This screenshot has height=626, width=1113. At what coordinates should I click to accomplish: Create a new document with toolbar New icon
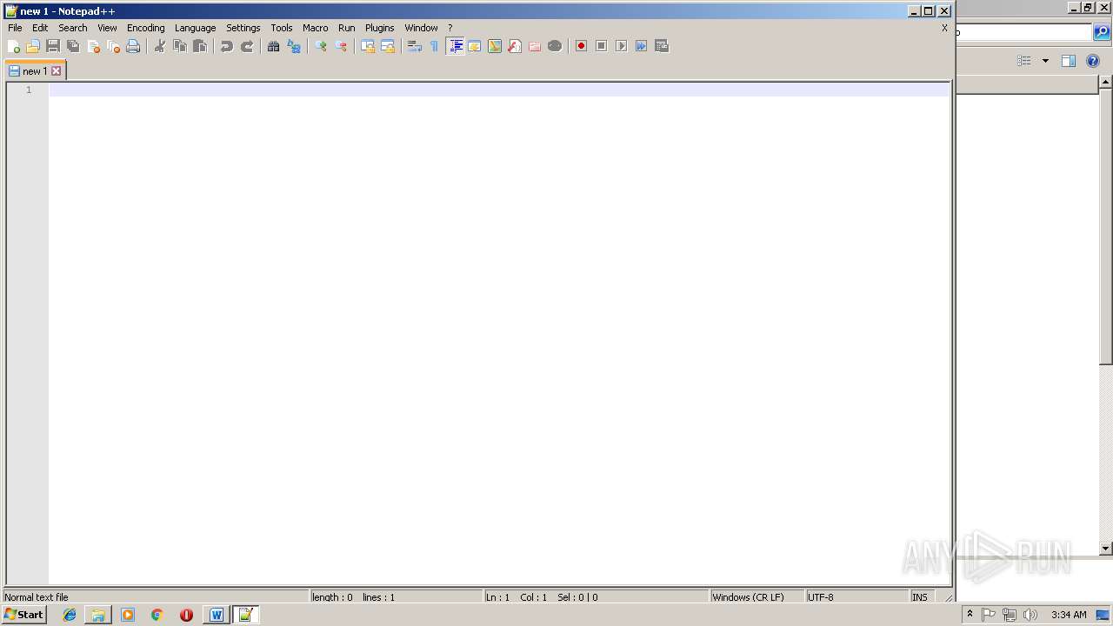pyautogui.click(x=13, y=46)
